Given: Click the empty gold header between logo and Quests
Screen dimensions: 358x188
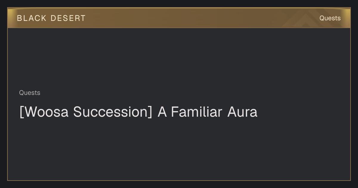Looking at the screenshot, I should 203,18.
